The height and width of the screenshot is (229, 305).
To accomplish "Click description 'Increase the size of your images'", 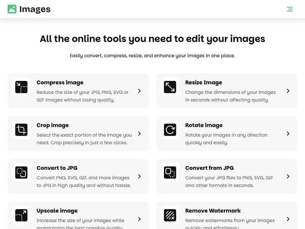I will coord(80,224).
